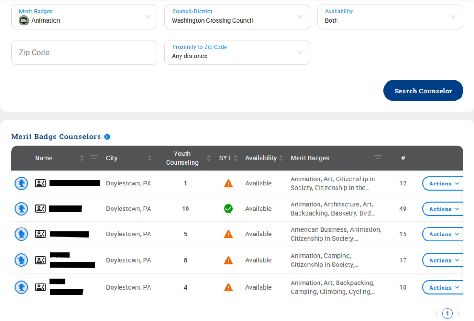Image resolution: width=474 pixels, height=321 pixels.
Task: Open contact card icon in the last row
Action: (41, 287)
